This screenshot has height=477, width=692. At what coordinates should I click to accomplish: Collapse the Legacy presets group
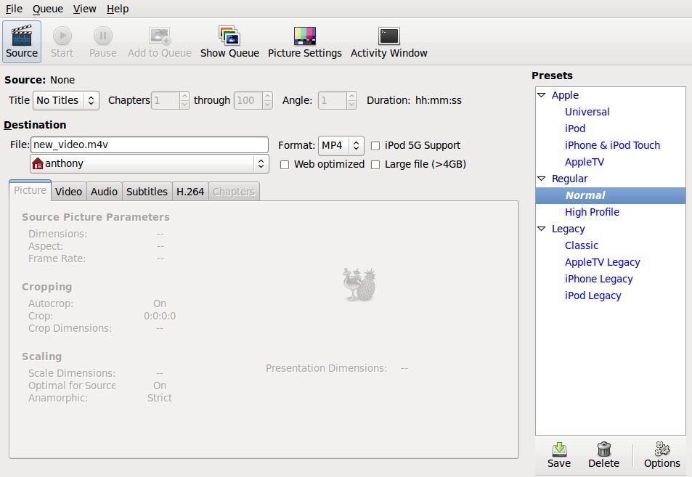pos(542,229)
